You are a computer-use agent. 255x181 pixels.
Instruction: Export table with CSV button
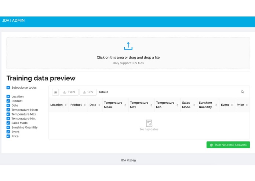tap(88, 92)
